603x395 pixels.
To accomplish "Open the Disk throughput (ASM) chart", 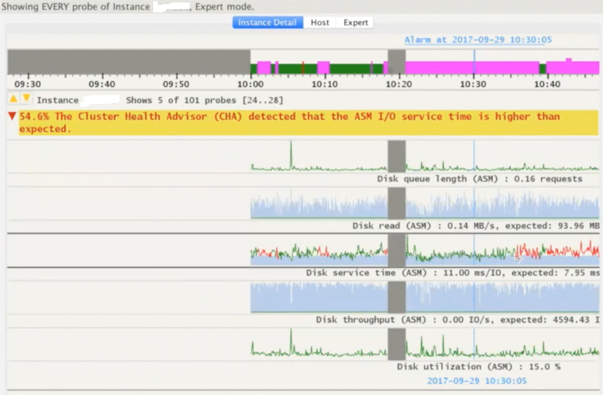I will [424, 297].
